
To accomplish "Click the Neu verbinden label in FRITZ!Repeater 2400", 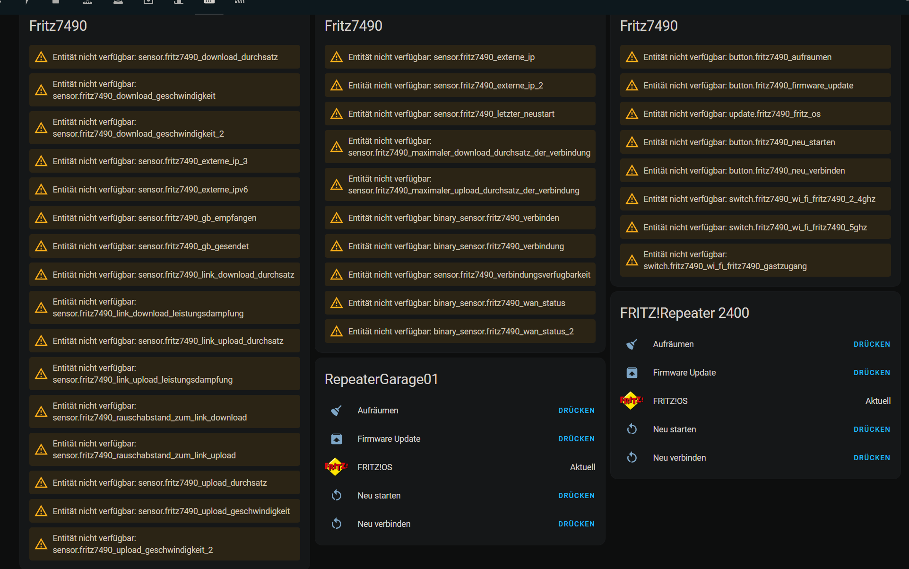I will [x=679, y=458].
